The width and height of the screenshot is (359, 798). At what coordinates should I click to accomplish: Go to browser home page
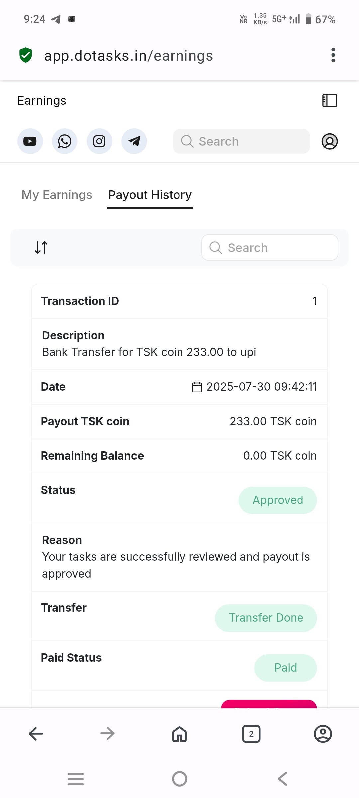[179, 733]
